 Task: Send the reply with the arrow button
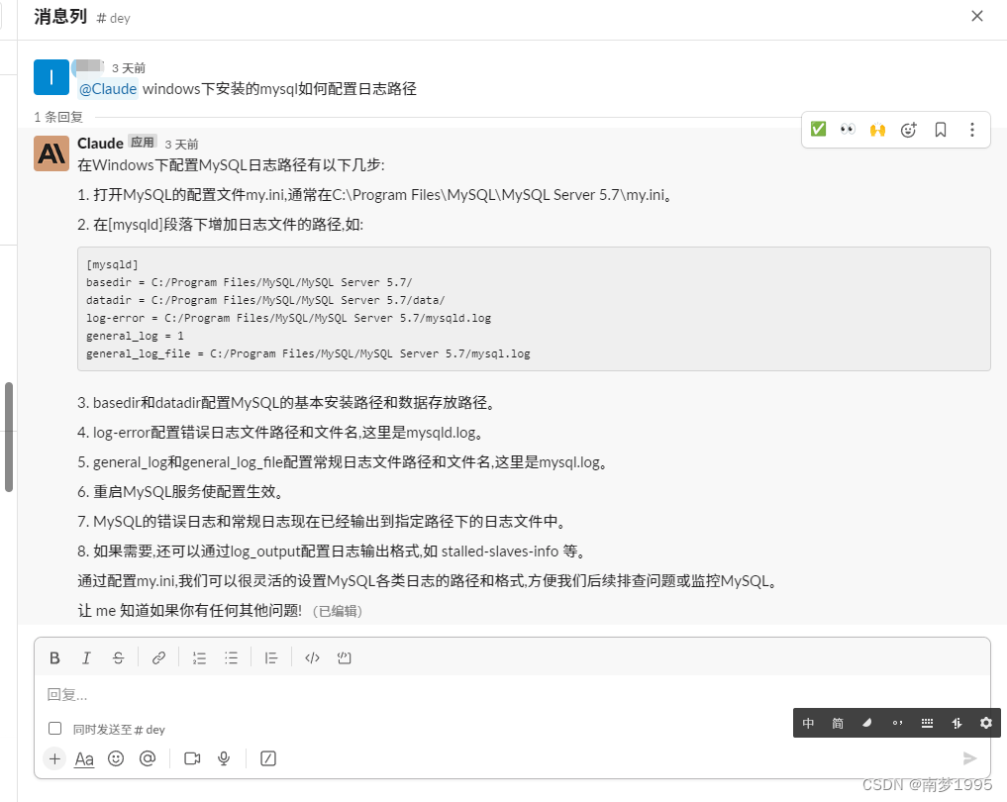(x=969, y=758)
